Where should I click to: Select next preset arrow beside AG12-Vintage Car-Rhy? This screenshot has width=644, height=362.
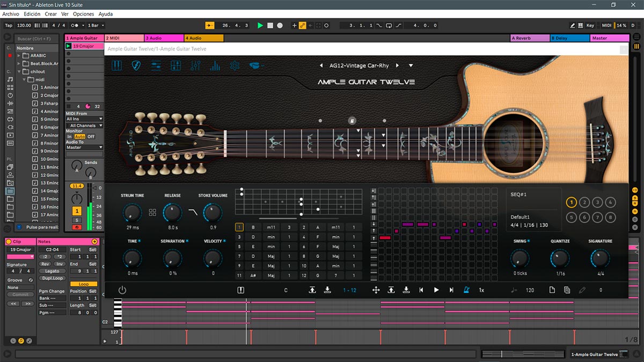pyautogui.click(x=397, y=65)
